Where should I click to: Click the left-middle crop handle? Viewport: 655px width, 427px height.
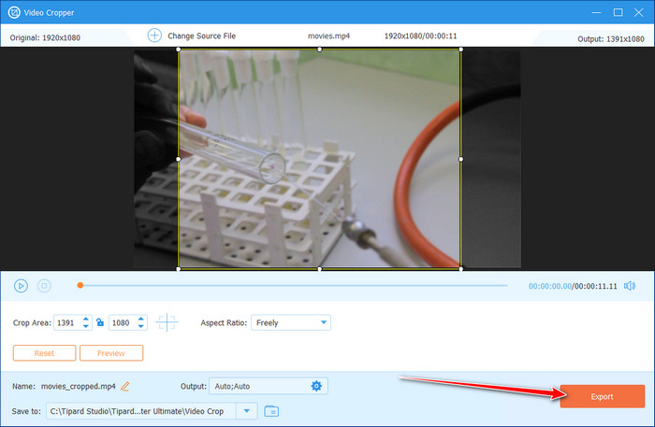(x=179, y=159)
